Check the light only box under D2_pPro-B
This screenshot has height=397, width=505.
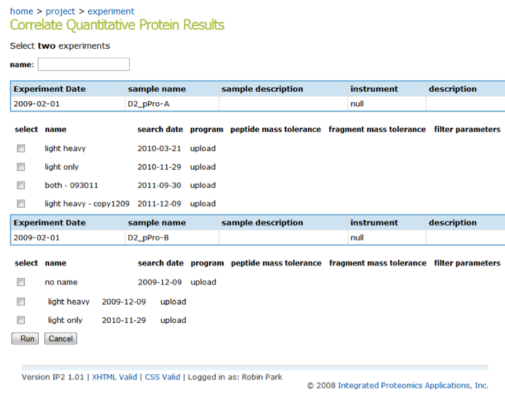[21, 320]
